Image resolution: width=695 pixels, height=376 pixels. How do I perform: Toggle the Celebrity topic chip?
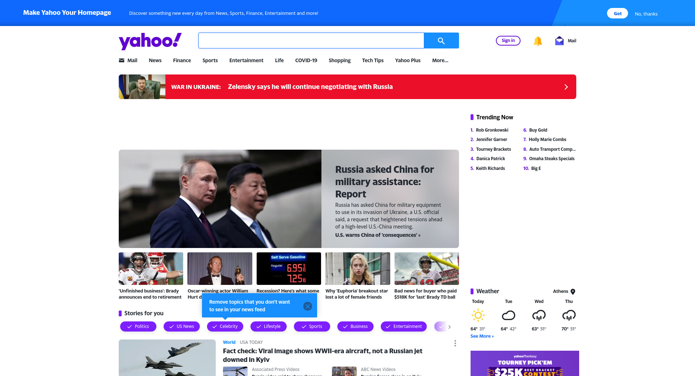(x=225, y=326)
